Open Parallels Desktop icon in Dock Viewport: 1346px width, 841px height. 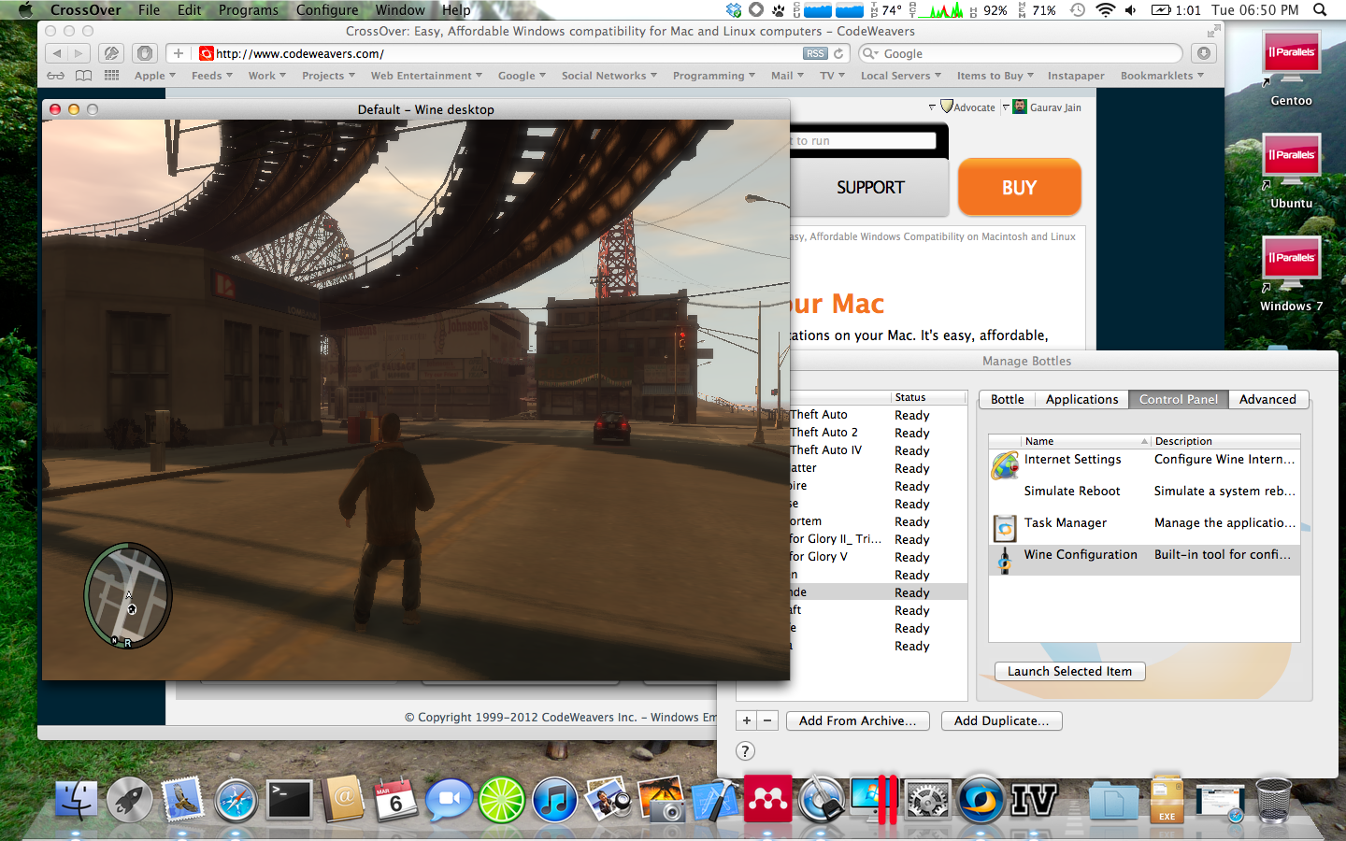coord(875,800)
